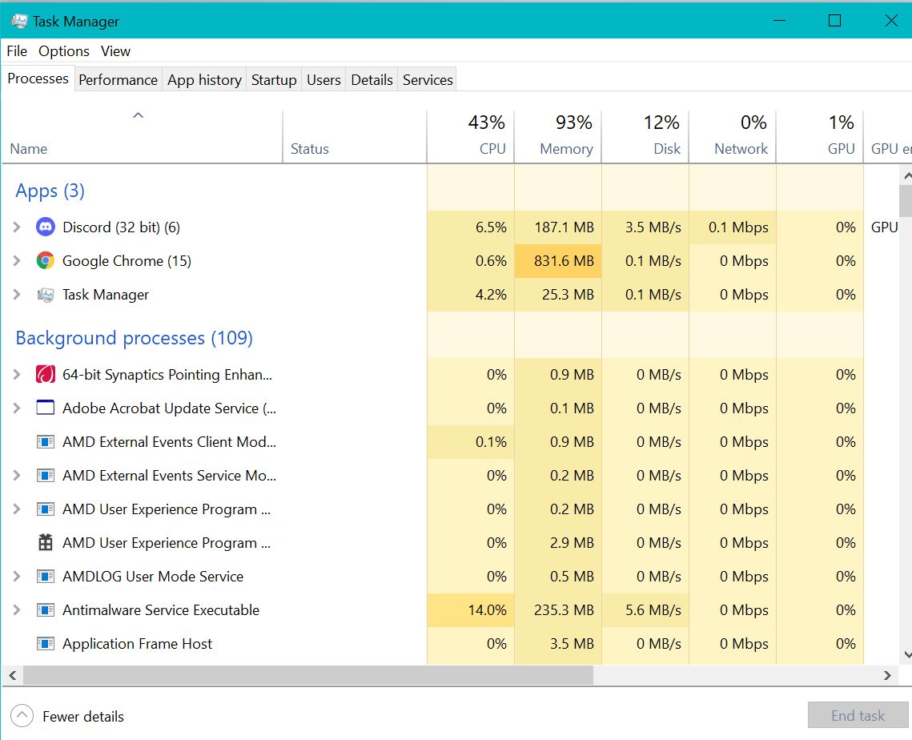Viewport: 912px width, 740px height.
Task: Open the Startup tab
Action: point(273,80)
